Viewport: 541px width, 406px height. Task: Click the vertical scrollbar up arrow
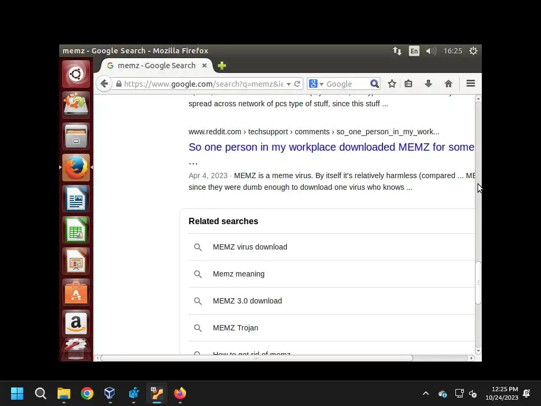pyautogui.click(x=478, y=99)
